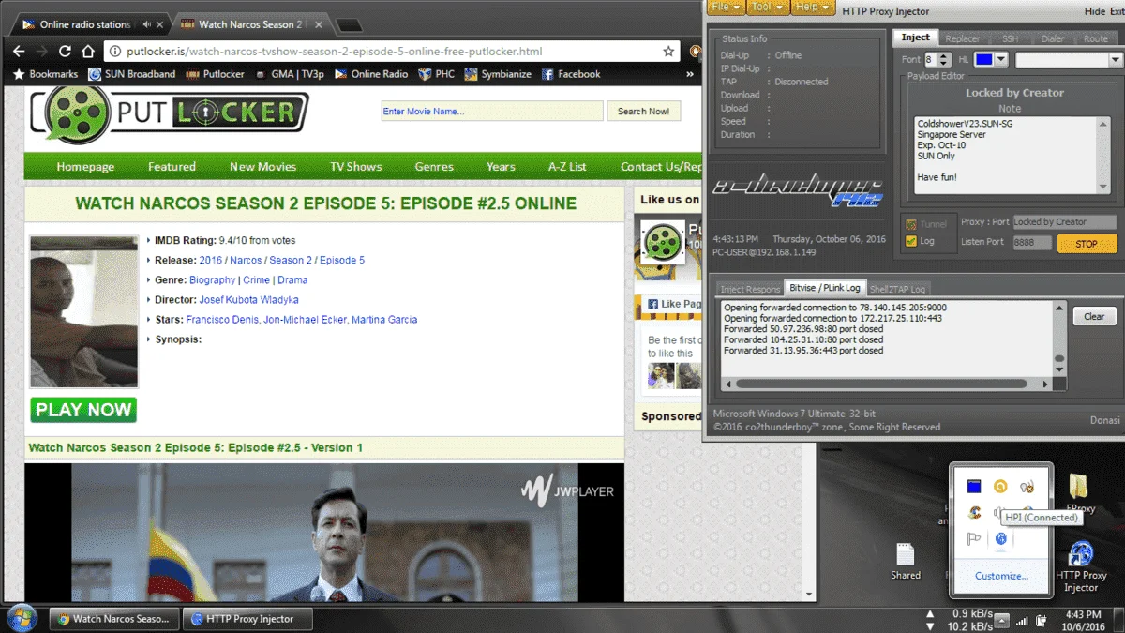Screen dimensions: 1125x633
Task: Click the blue window tray icon
Action: [975, 487]
